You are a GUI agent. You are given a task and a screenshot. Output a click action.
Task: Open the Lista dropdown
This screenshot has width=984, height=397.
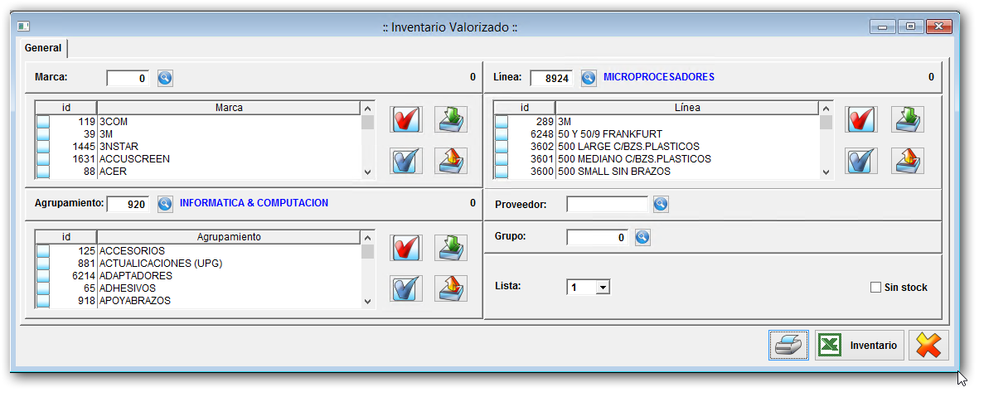(603, 288)
